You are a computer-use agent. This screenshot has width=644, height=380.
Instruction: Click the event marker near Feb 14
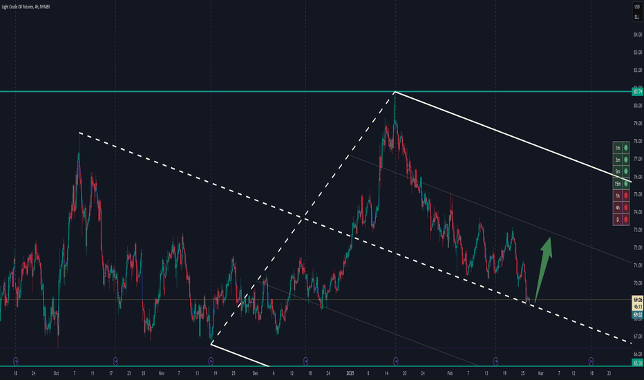(x=495, y=361)
